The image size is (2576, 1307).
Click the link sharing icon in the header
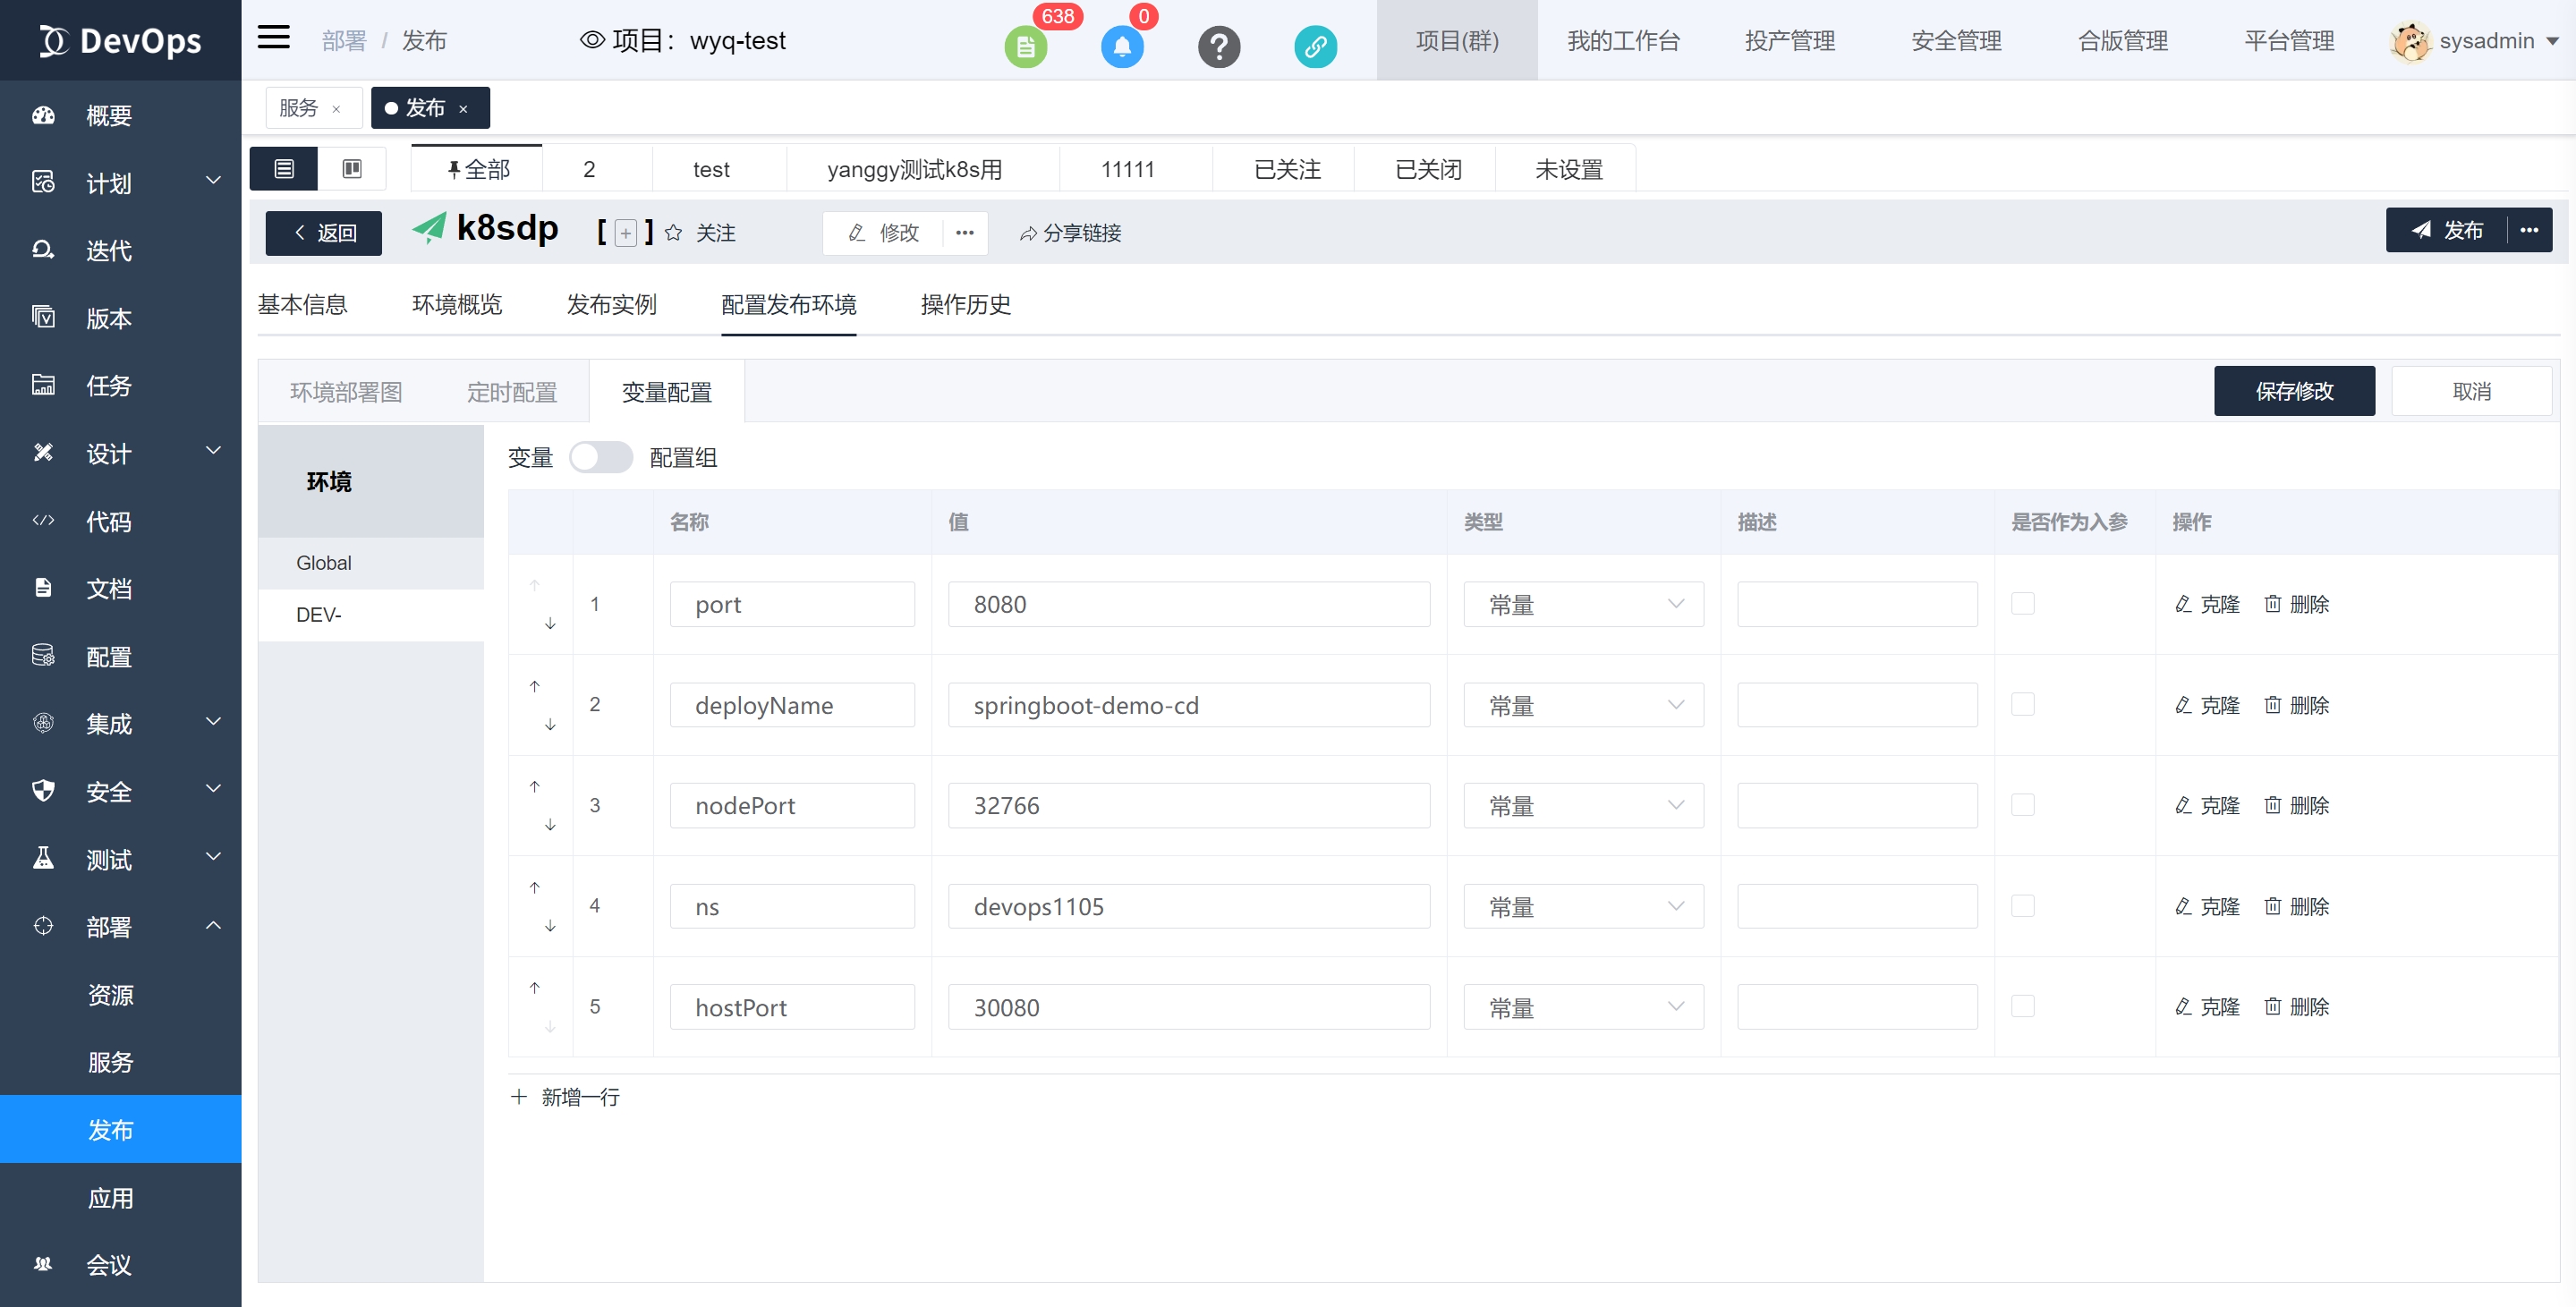coord(1315,45)
